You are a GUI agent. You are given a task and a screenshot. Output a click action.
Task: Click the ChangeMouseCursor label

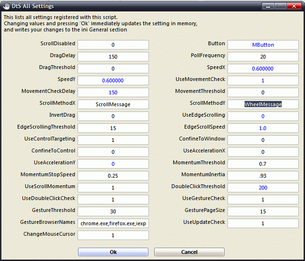click(49, 234)
